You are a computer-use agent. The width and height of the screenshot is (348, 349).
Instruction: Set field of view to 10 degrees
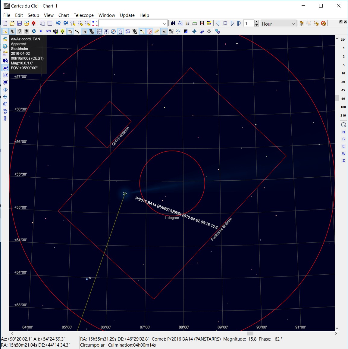click(343, 73)
